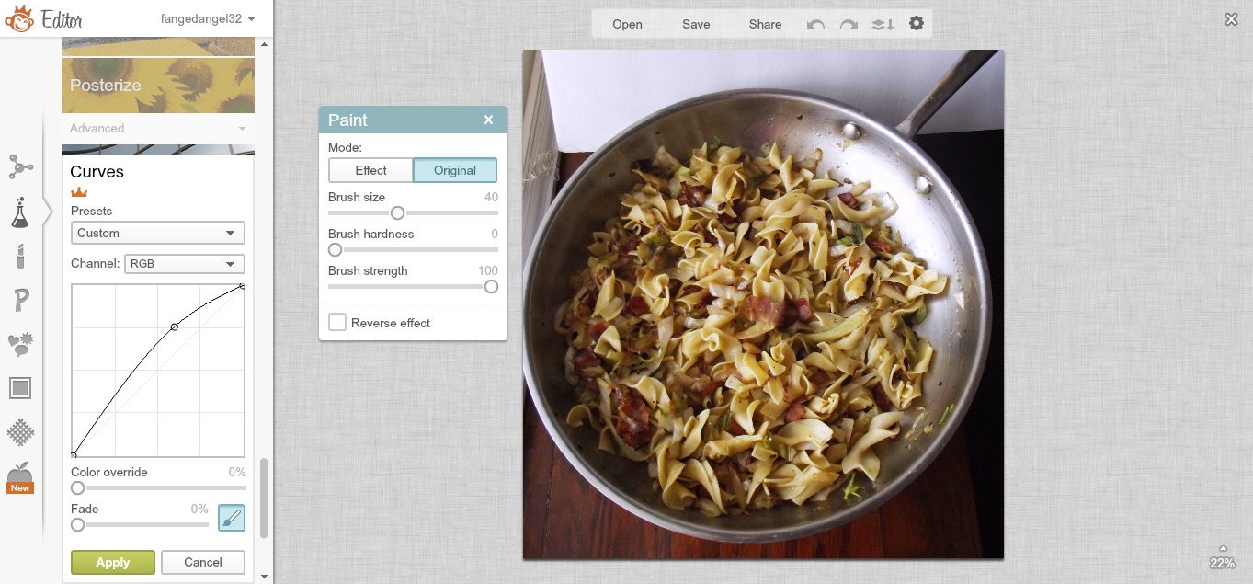Open the Text tool tab
Screen dimensions: 1253x584
pyautogui.click(x=20, y=300)
